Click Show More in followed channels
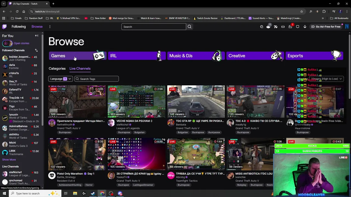The image size is (351, 197). click(9, 160)
